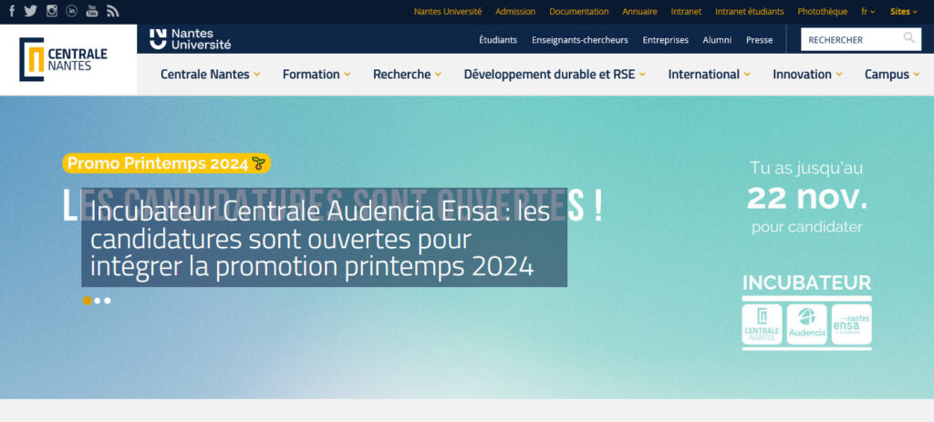Screen dimensions: 934x422
Task: Click the ensa Nantes partner logo
Action: [x=851, y=324]
